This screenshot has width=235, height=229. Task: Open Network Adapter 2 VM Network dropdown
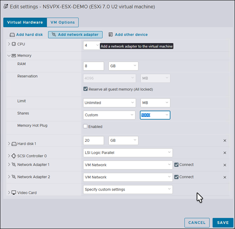pyautogui.click(x=128, y=177)
